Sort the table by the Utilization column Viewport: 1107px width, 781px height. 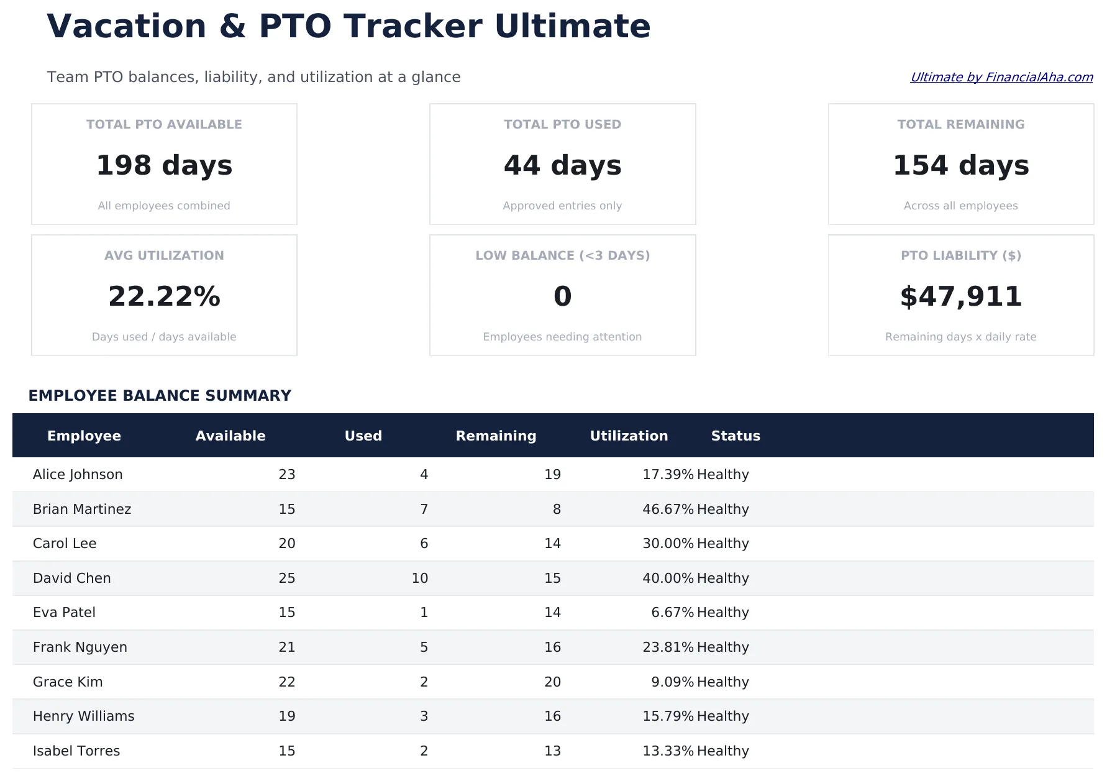(x=629, y=436)
